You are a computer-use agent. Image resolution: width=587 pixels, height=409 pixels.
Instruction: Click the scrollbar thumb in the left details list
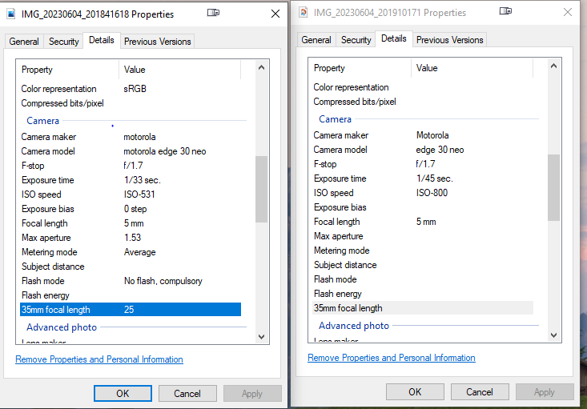261,189
